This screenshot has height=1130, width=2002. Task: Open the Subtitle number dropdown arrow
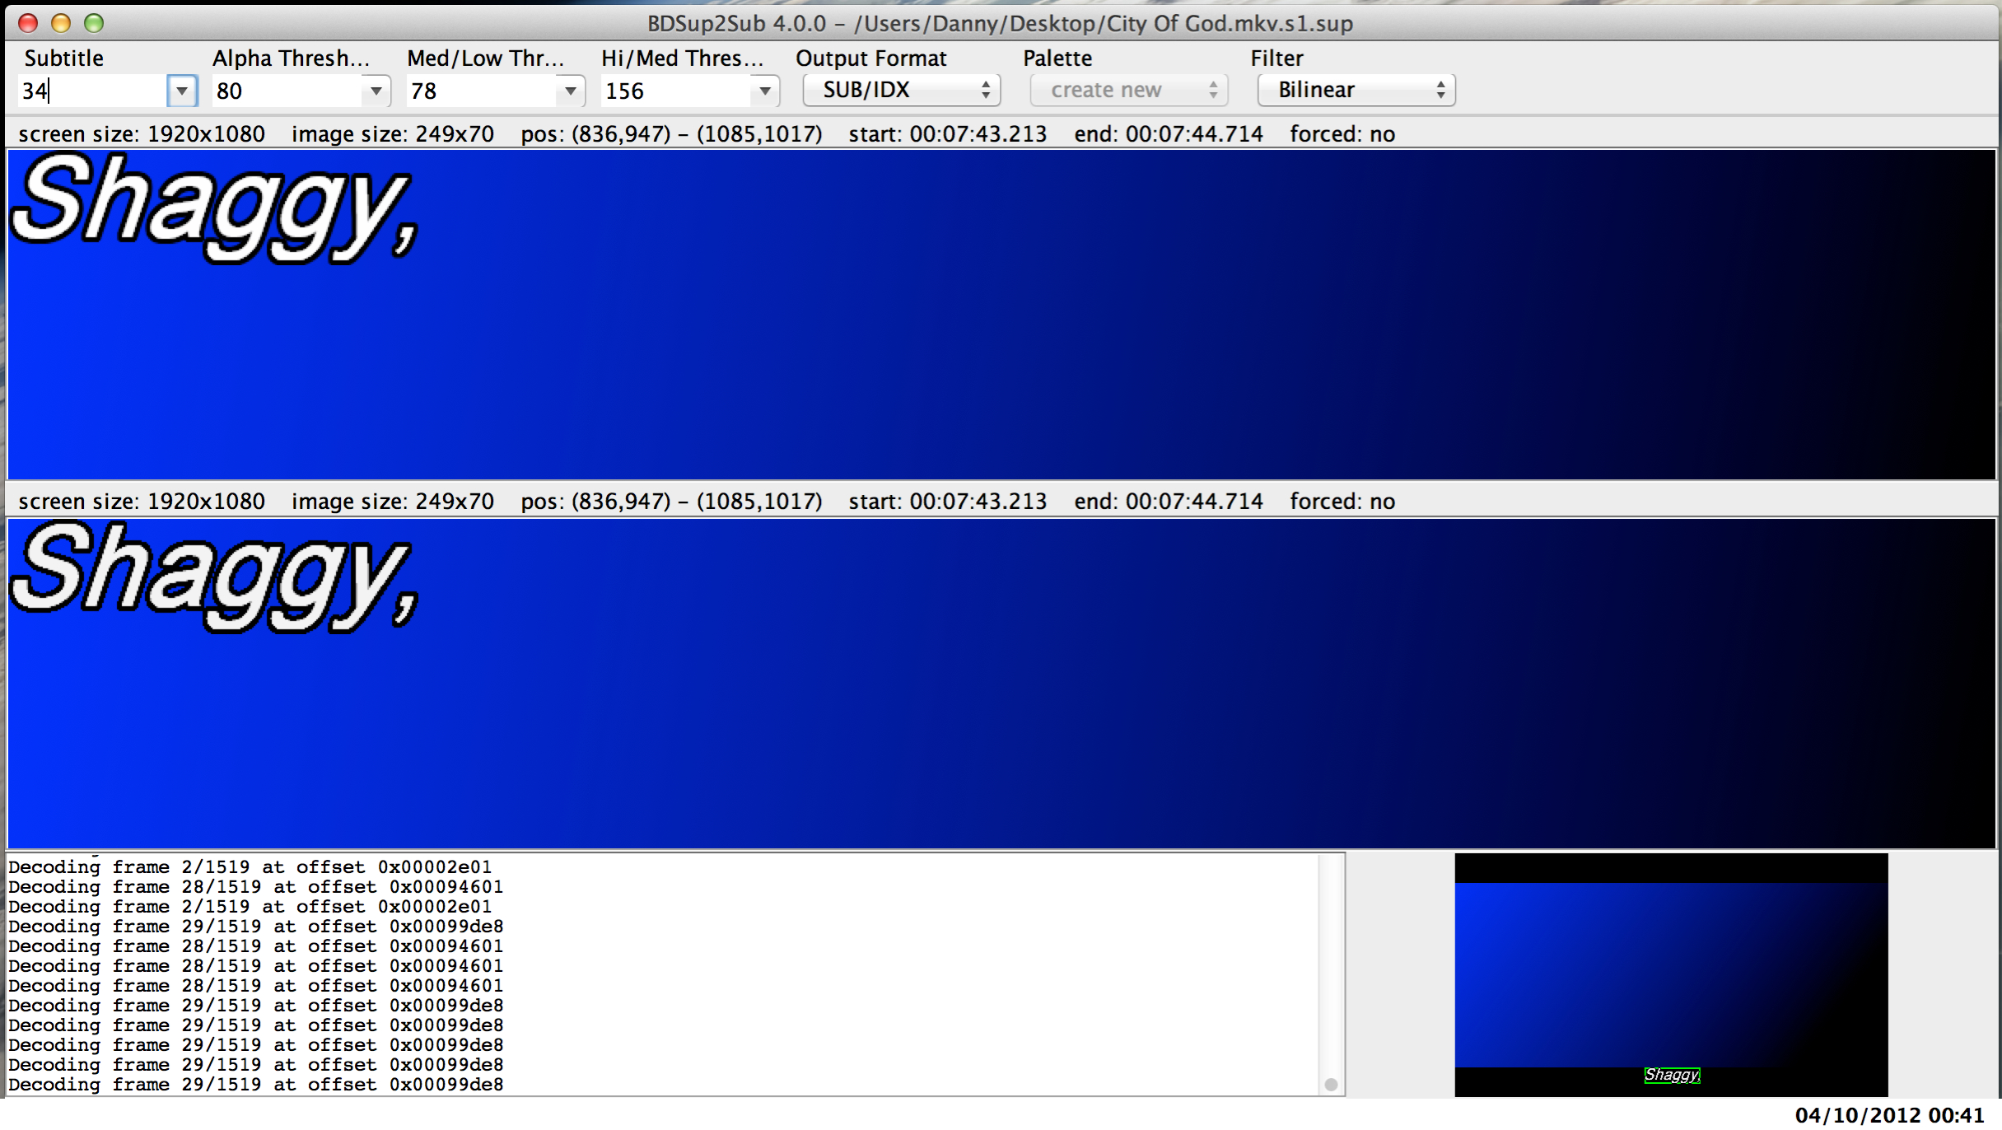(x=182, y=91)
